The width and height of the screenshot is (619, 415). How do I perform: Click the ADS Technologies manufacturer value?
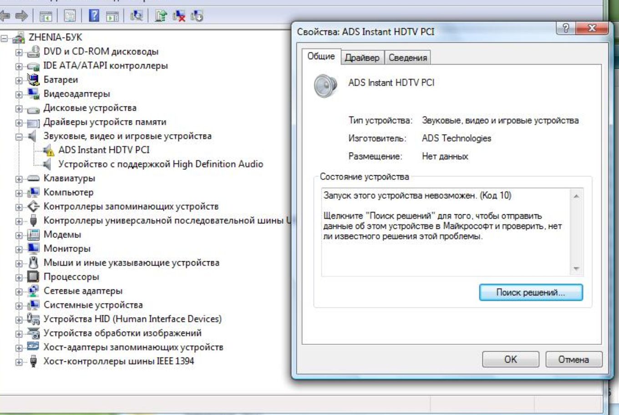(x=457, y=138)
